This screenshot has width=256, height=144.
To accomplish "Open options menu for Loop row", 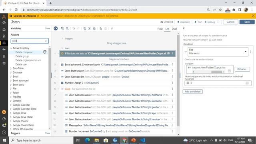I will tap(172, 89).
